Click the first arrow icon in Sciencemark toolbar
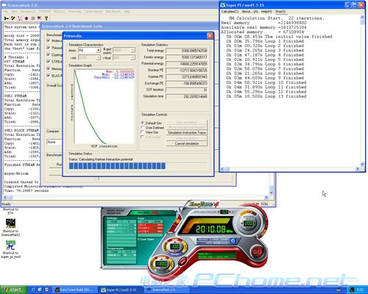This screenshot has height=294, width=368. tap(7, 18)
